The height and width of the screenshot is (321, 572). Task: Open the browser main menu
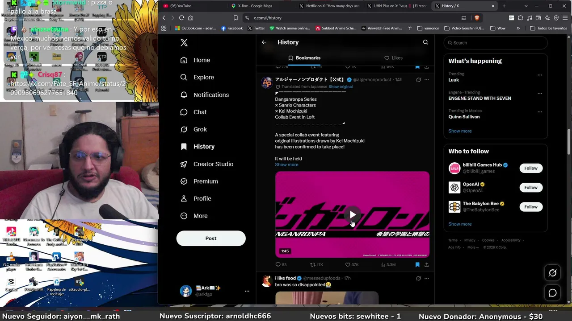(x=565, y=18)
